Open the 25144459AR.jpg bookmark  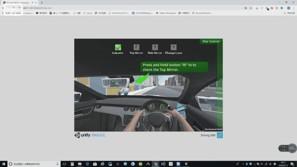[143, 13]
